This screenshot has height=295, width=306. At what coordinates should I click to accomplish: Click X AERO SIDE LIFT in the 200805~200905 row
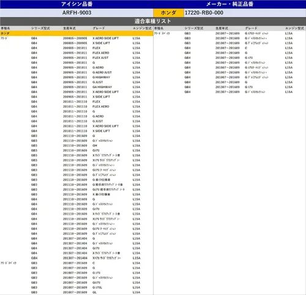[105, 38]
